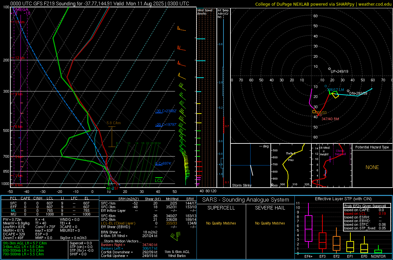393x260 pixels.
Task: Click the OMEGA label on the skew-T
Action: [21, 10]
